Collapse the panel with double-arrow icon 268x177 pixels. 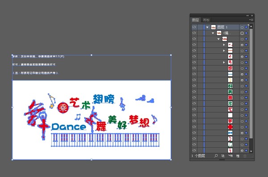[x=247, y=16]
